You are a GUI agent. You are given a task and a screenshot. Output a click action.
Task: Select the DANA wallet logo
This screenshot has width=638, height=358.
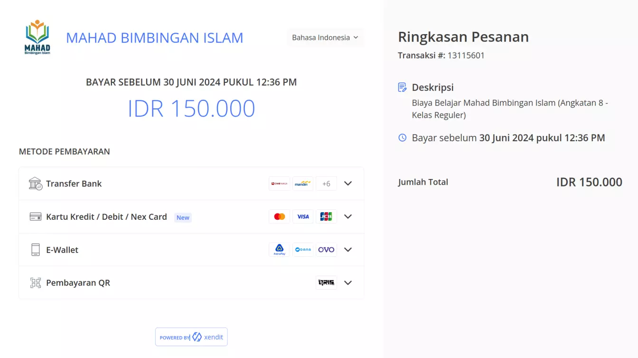pyautogui.click(x=303, y=250)
